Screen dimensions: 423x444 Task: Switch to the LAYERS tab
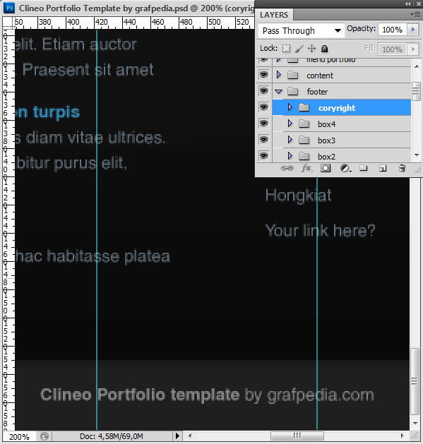coord(274,15)
